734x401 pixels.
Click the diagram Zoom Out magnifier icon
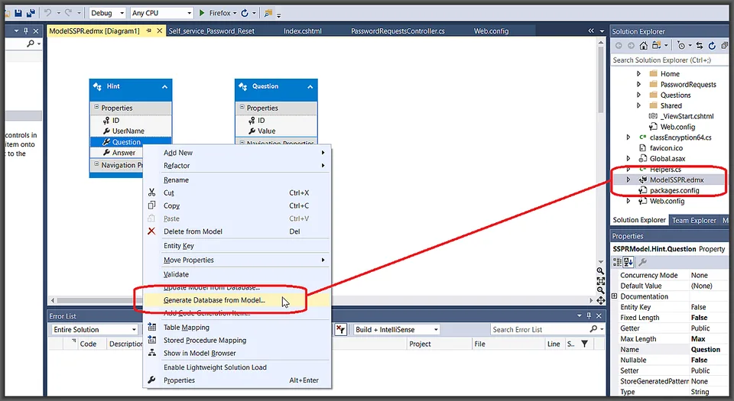point(601,290)
